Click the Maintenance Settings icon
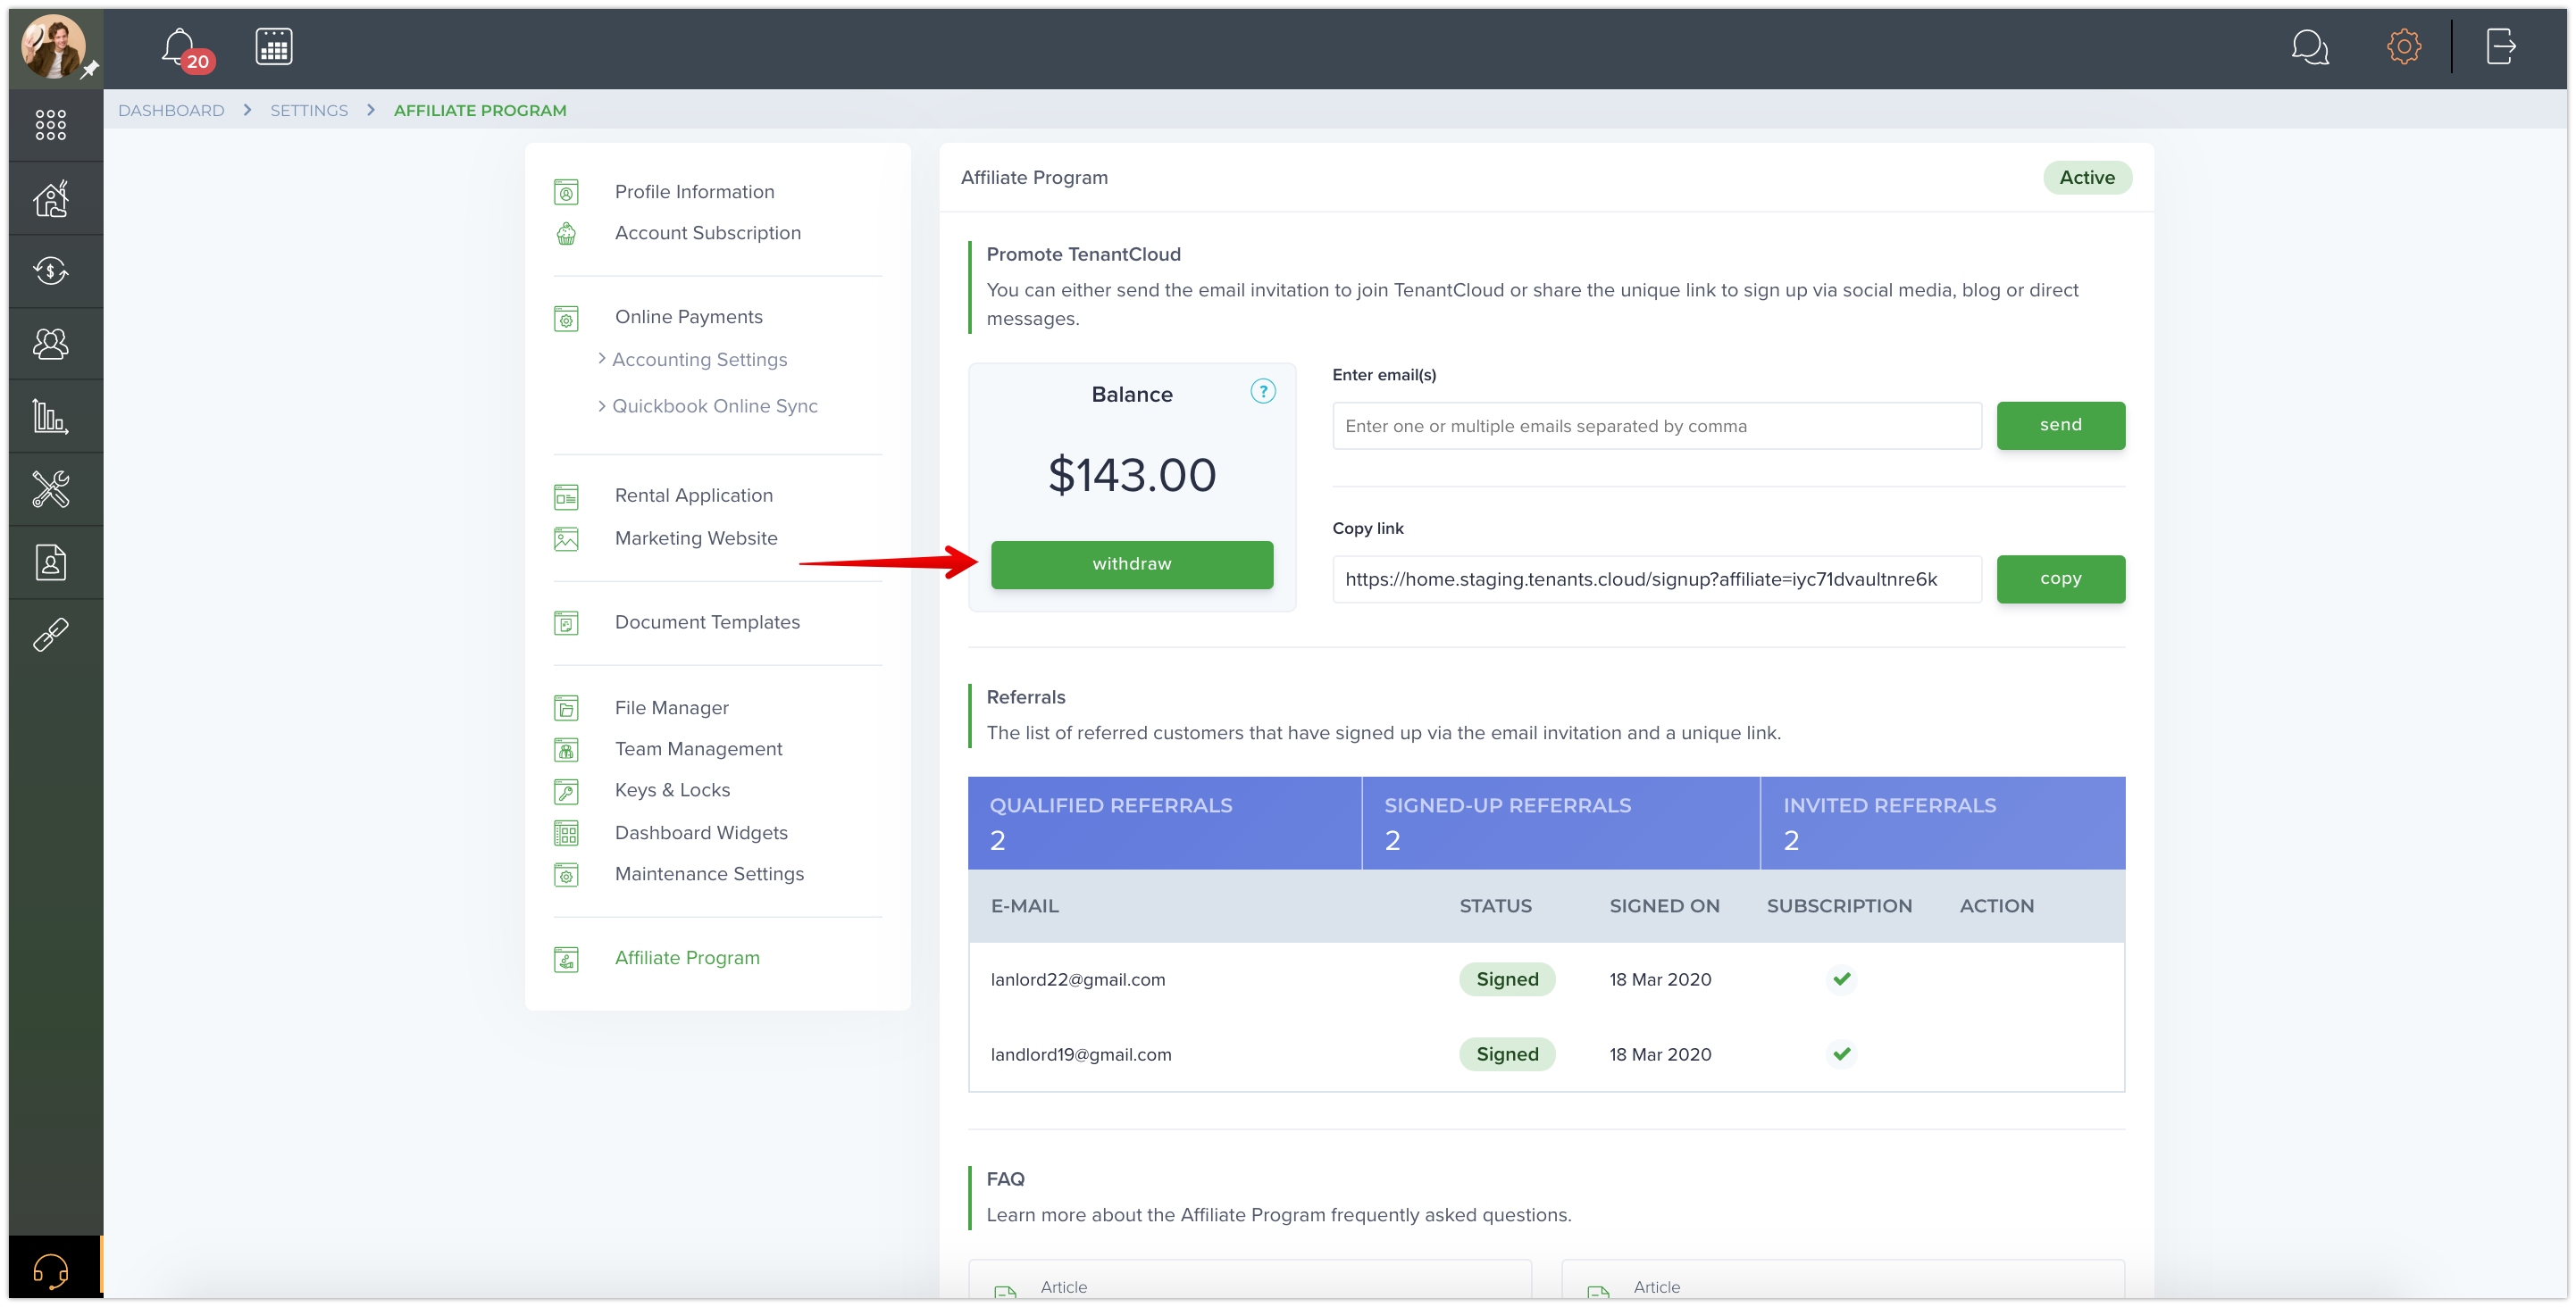The width and height of the screenshot is (2576, 1307). point(566,875)
